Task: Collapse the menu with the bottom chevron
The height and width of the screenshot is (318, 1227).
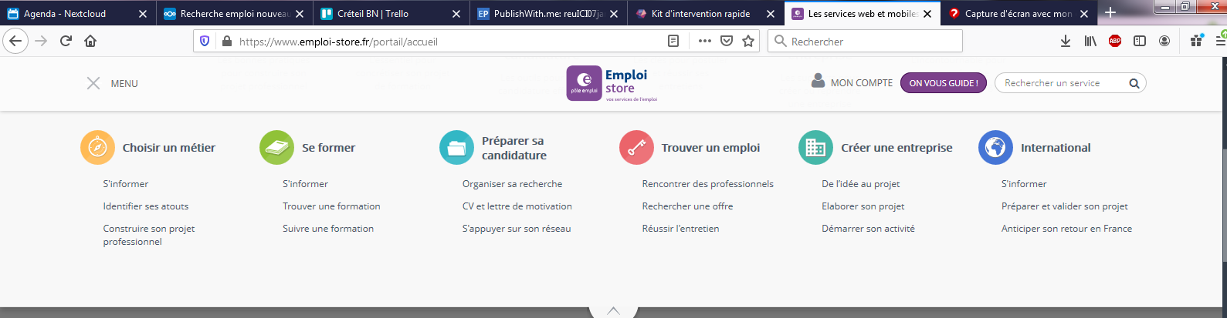Action: (613, 310)
